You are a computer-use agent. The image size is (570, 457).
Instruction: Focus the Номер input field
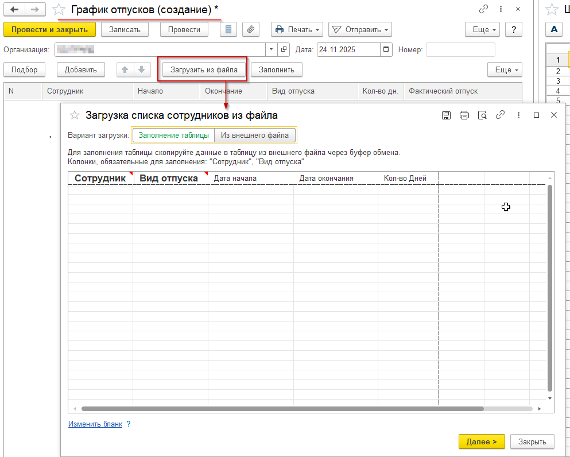coord(460,49)
